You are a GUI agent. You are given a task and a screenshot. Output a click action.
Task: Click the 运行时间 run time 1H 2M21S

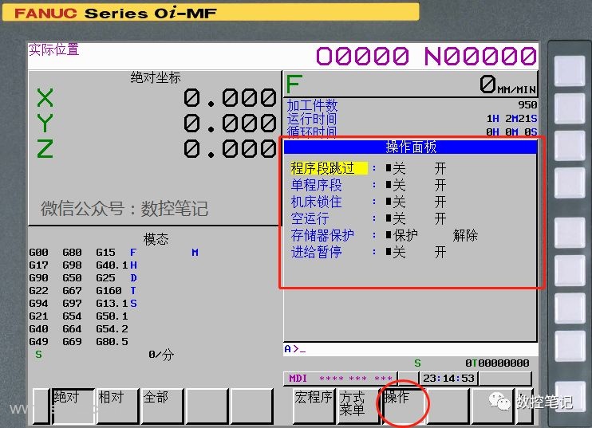[511, 119]
